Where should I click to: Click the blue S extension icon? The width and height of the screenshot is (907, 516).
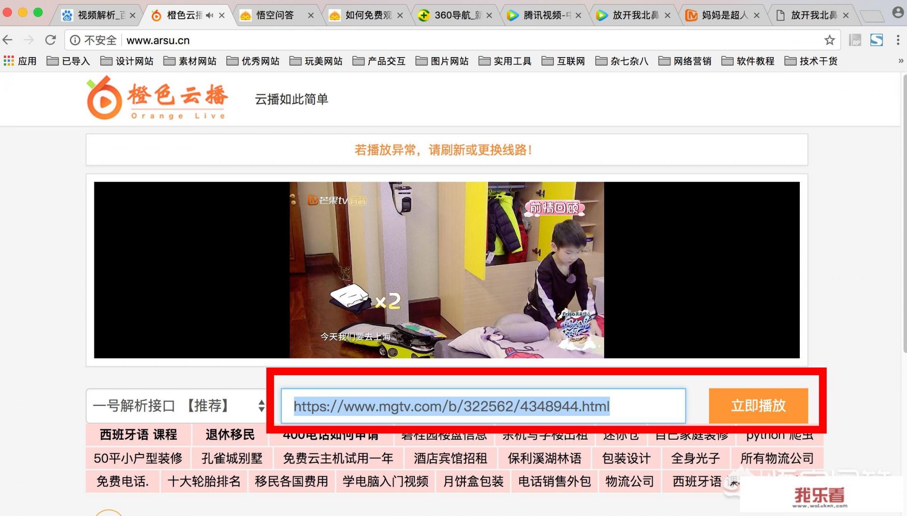(x=877, y=40)
